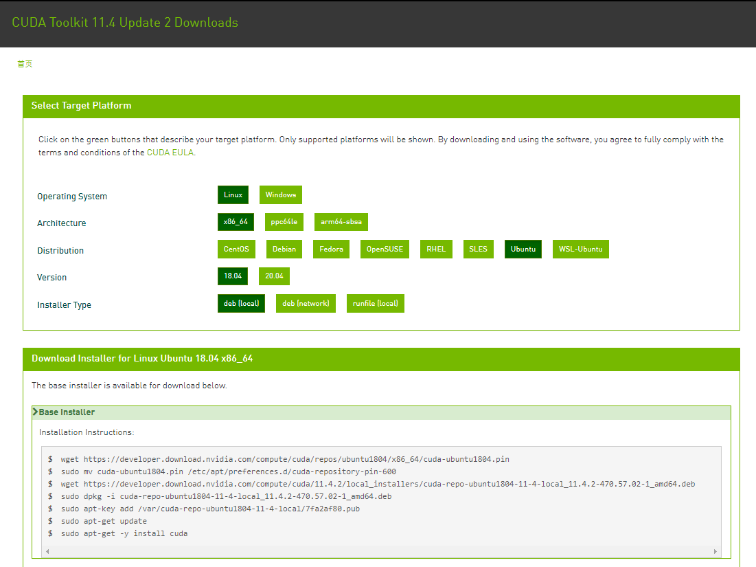Click the Installation Instructions label

click(x=87, y=432)
